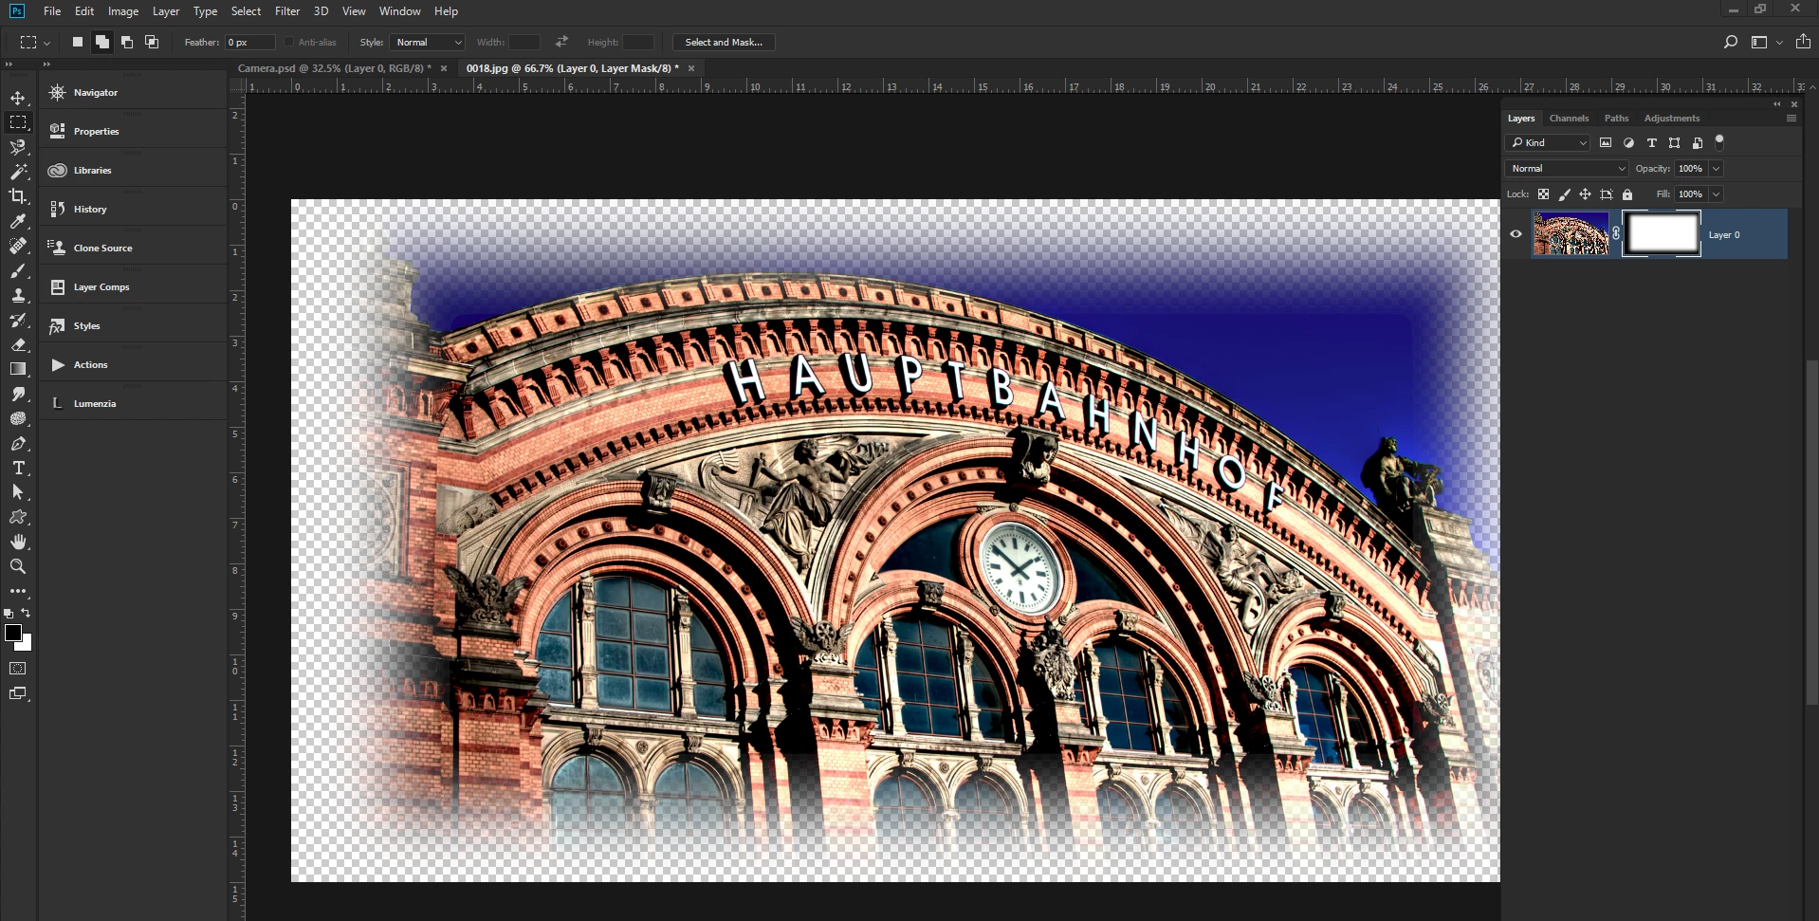This screenshot has width=1819, height=921.
Task: Select the Layer 0 mask thumbnail
Action: click(1662, 233)
